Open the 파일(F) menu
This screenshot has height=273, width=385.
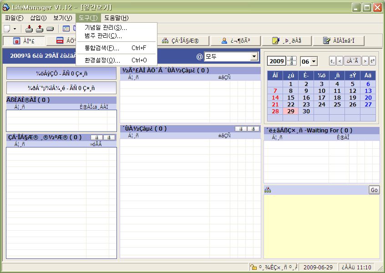14,18
